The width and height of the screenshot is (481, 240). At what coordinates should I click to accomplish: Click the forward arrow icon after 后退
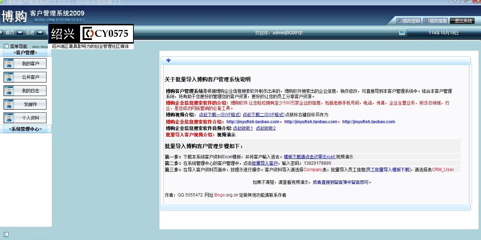[40, 32]
